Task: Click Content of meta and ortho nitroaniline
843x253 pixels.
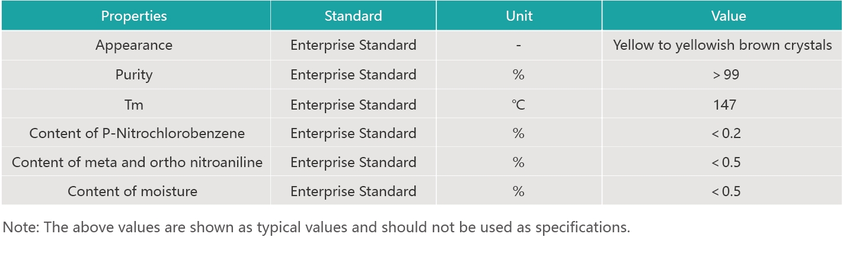Action: tap(137, 162)
